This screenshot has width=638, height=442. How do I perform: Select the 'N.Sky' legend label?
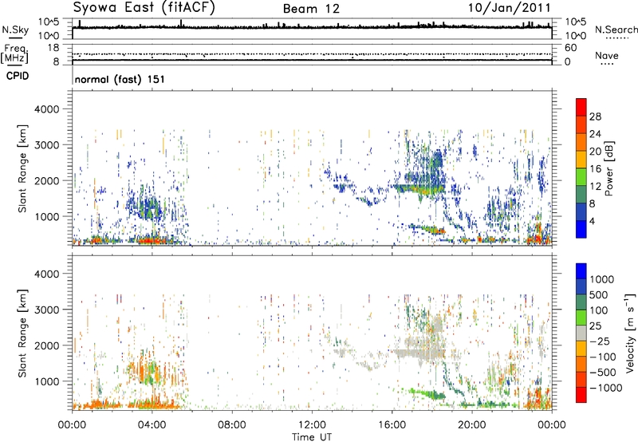click(x=15, y=30)
